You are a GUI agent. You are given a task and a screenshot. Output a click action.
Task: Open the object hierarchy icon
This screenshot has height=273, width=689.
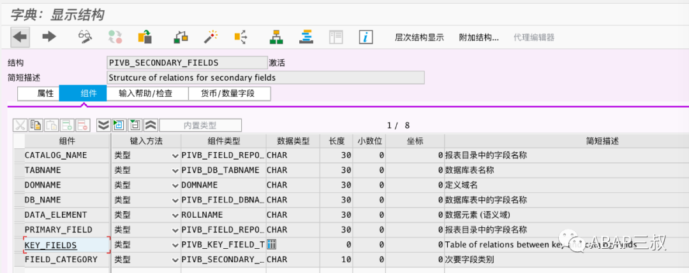click(x=276, y=37)
